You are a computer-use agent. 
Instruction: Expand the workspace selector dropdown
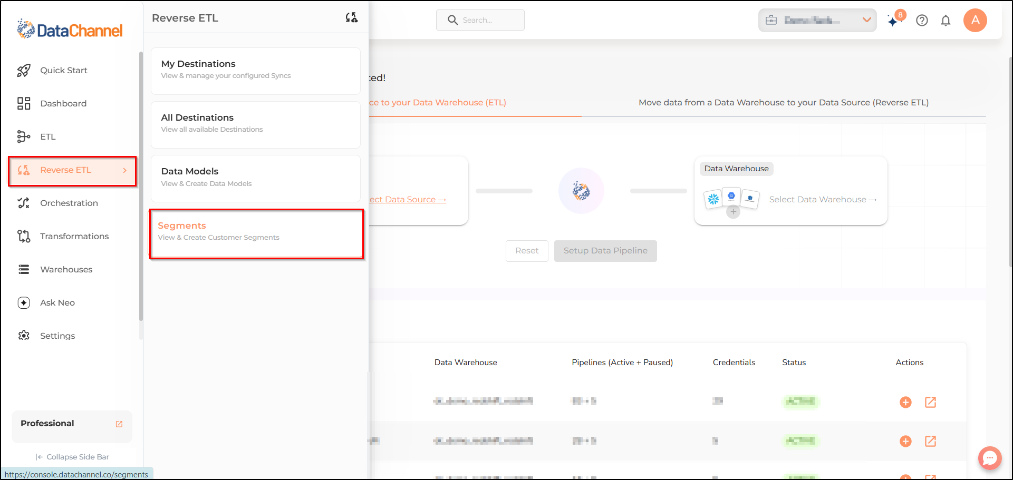click(817, 20)
